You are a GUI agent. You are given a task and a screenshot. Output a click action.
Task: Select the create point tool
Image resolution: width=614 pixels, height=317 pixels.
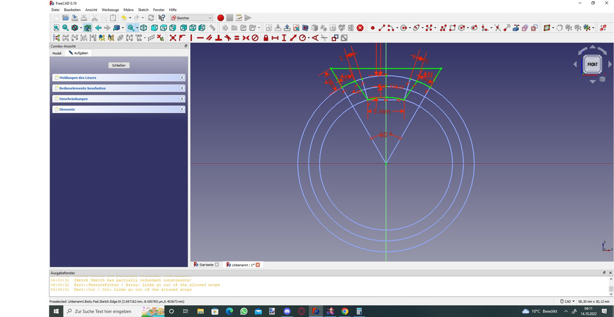373,28
